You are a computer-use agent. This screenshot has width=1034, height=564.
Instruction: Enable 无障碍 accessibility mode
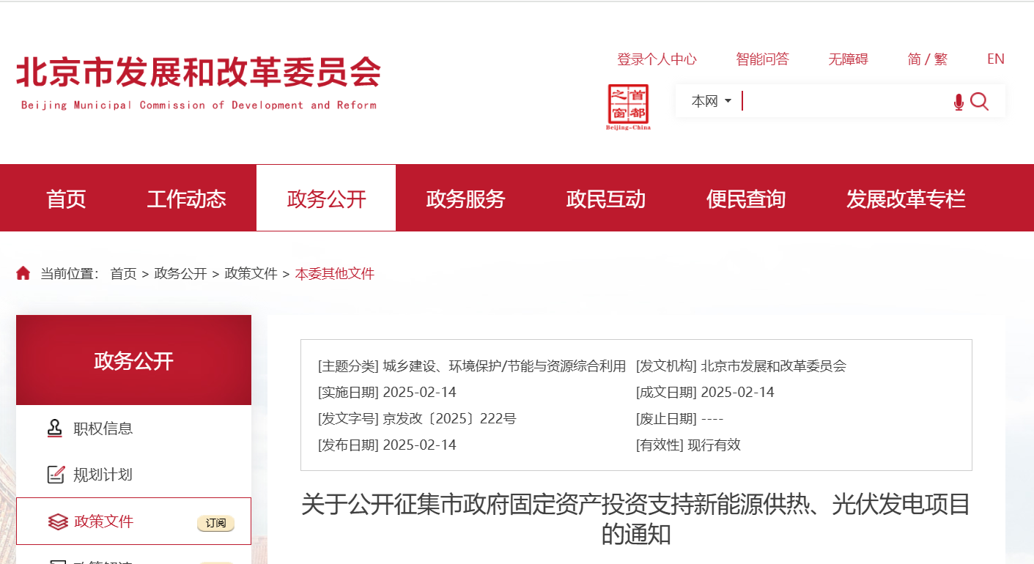pyautogui.click(x=848, y=59)
